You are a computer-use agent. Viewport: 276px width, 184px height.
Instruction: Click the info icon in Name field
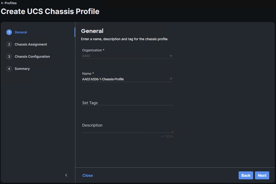171,79
